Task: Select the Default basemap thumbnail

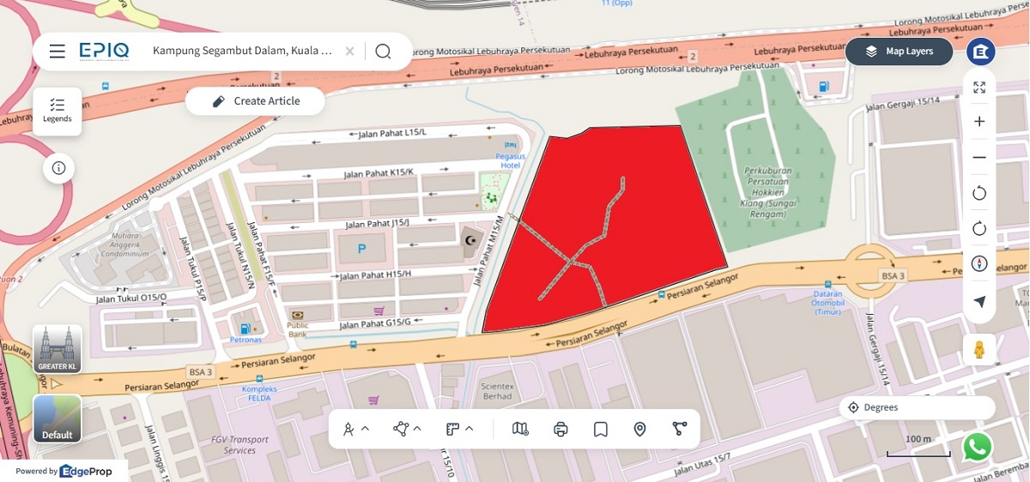Action: coord(58,419)
